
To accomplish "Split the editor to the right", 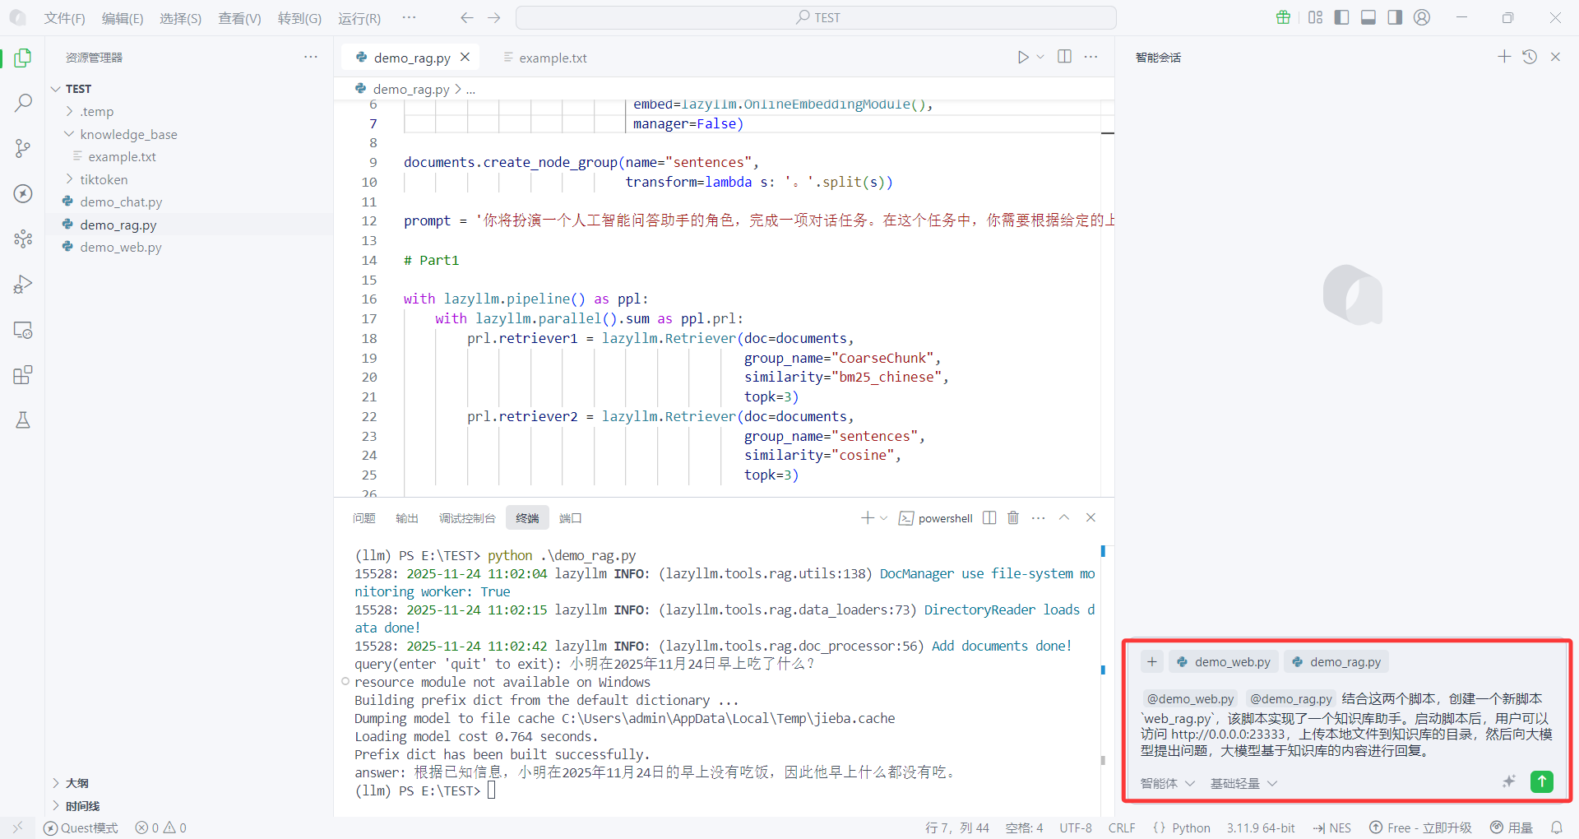I will (1064, 57).
